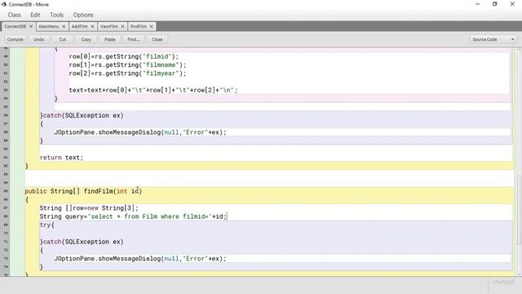This screenshot has width=522, height=294.
Task: Click the Compile button
Action: pyautogui.click(x=15, y=39)
